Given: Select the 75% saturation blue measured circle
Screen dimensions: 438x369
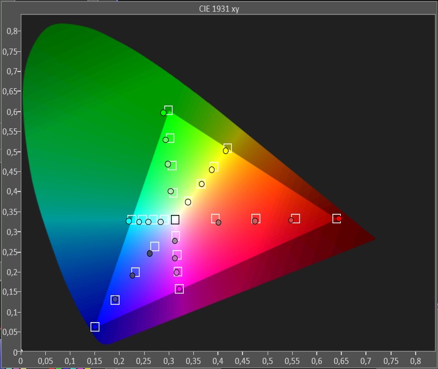Looking at the screenshot, I should pos(115,299).
